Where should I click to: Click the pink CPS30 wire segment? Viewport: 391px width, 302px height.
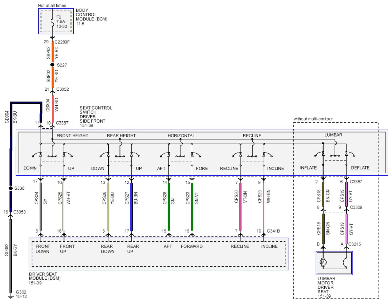240,207
